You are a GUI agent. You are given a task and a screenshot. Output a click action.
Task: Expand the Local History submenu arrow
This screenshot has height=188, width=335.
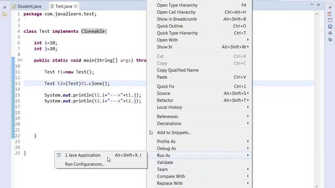248,107
